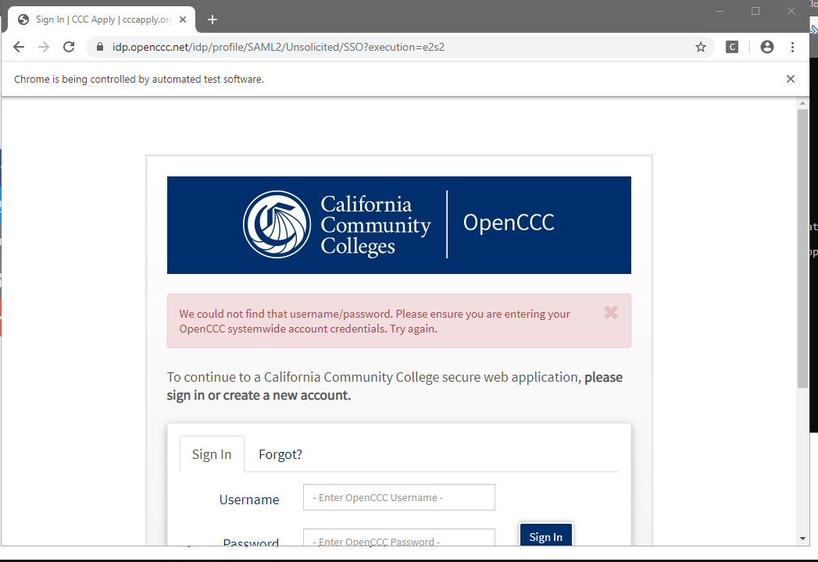Dismiss the red error message
Viewport: 818px width, 562px height.
(611, 313)
